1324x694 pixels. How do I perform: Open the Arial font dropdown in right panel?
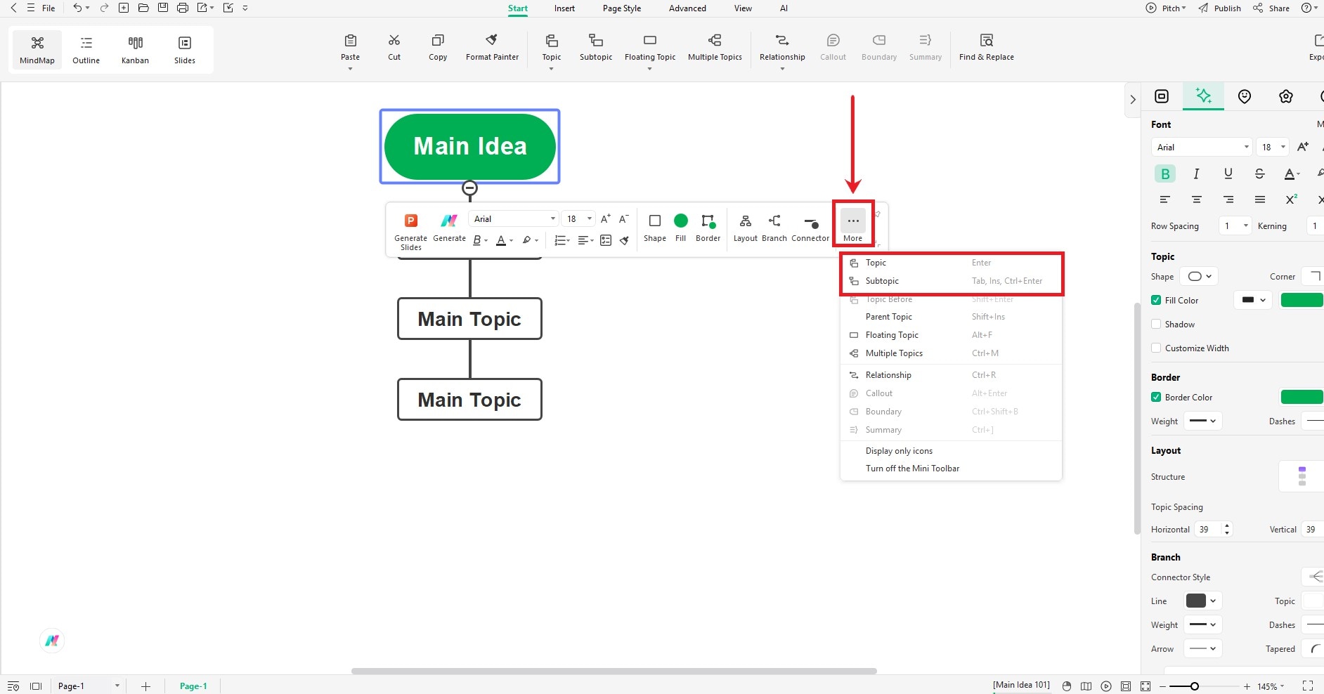click(1202, 147)
